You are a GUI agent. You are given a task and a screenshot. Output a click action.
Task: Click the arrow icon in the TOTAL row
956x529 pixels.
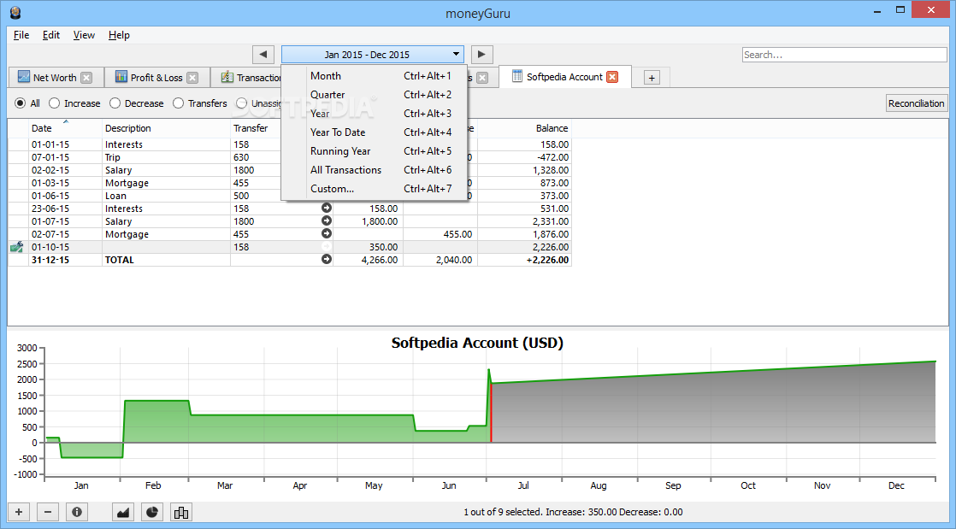click(327, 259)
